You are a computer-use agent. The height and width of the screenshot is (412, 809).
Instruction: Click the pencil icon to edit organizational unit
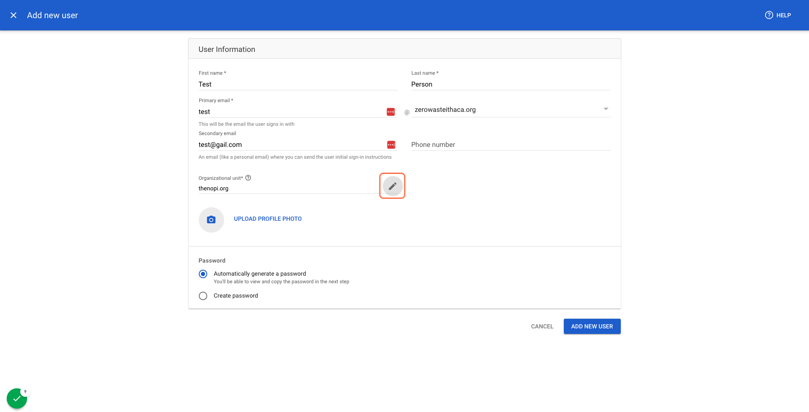[392, 186]
